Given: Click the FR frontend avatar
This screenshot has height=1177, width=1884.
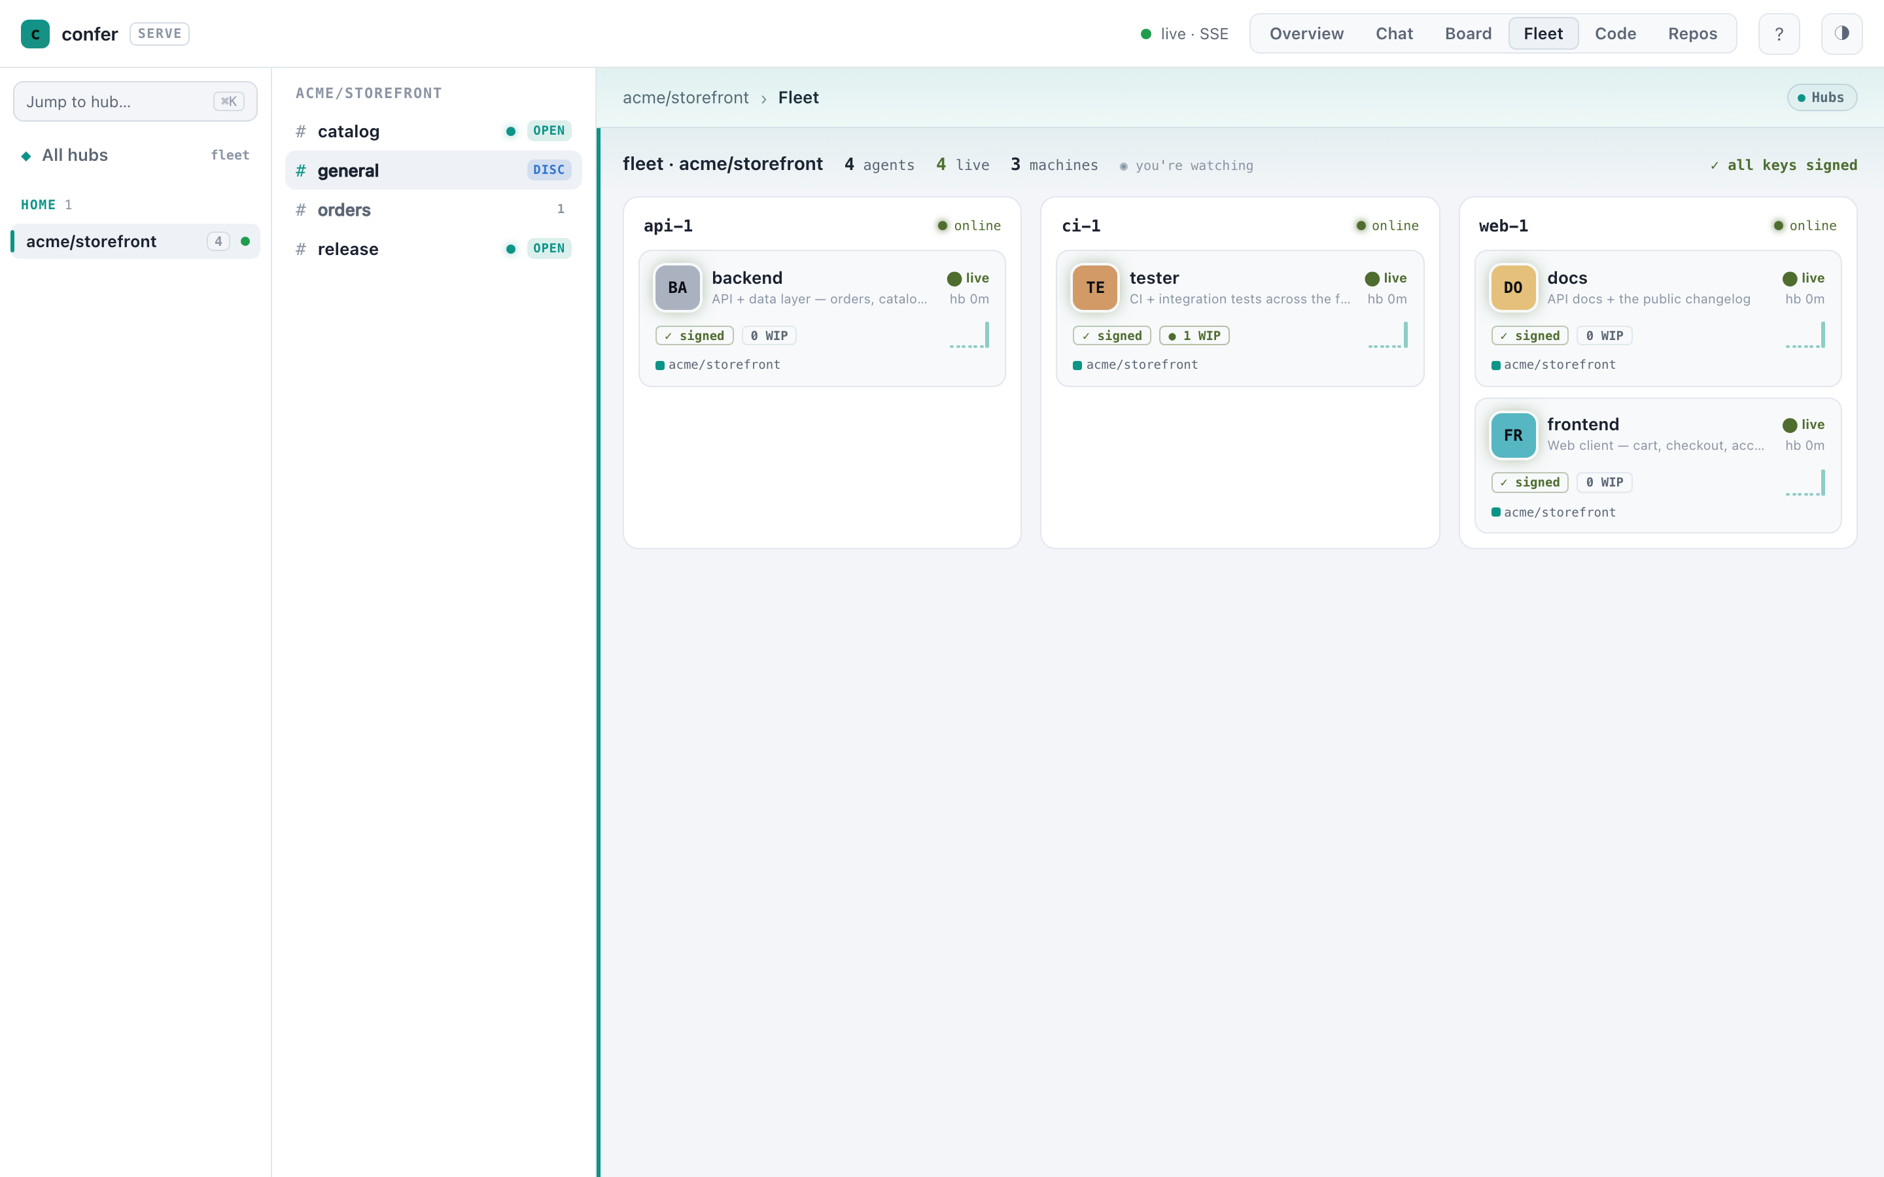Looking at the screenshot, I should pyautogui.click(x=1512, y=434).
